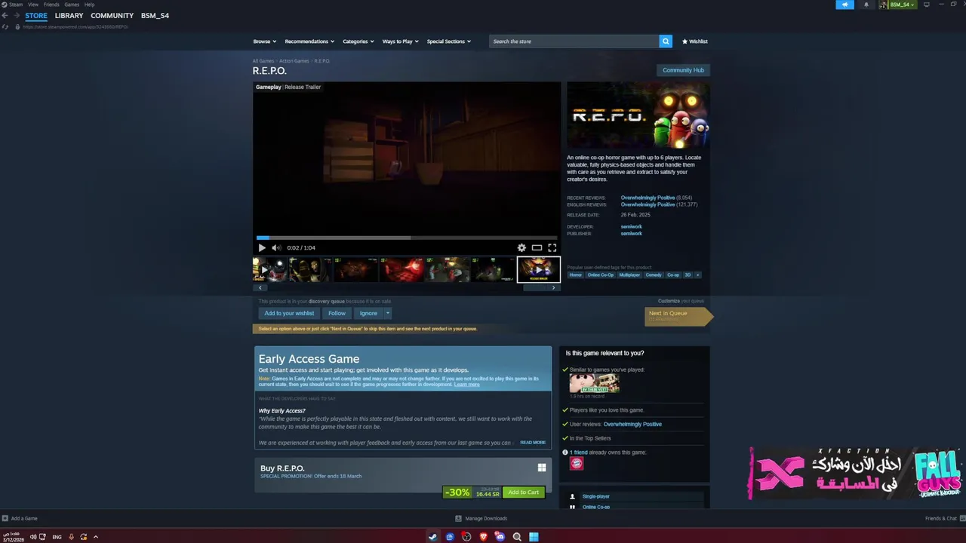Toggle theater mode on video player
This screenshot has width=966, height=543.
(x=537, y=247)
